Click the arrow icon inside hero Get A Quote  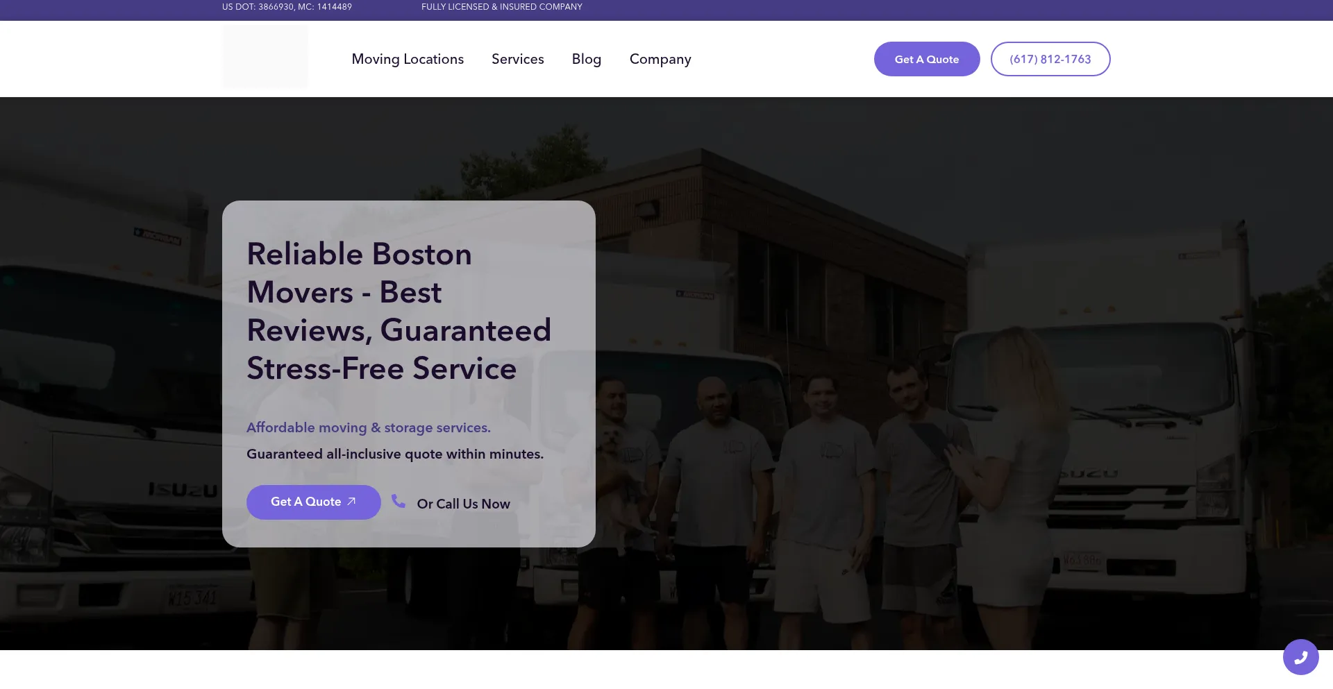click(351, 501)
